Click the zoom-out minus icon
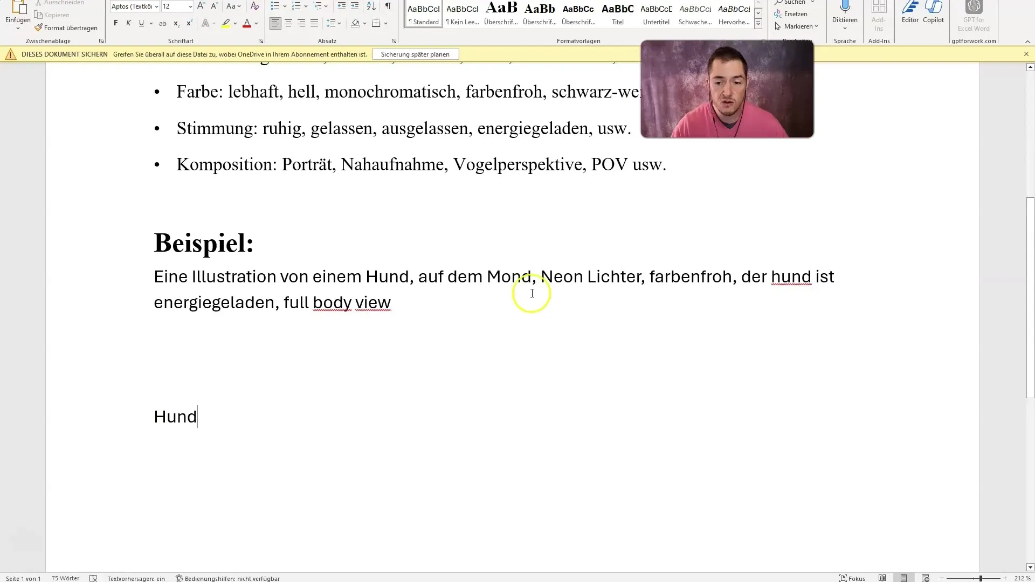This screenshot has width=1035, height=582. [942, 578]
